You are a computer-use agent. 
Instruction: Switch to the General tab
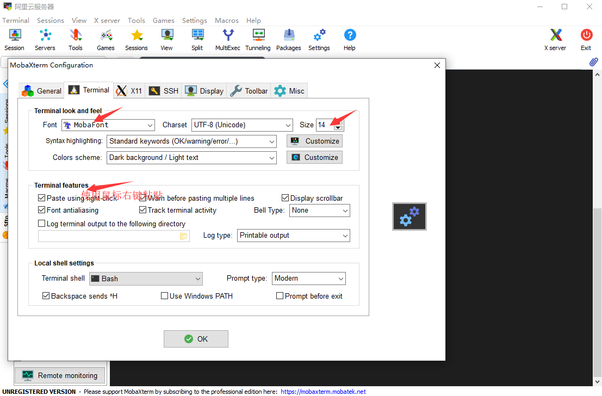(41, 91)
